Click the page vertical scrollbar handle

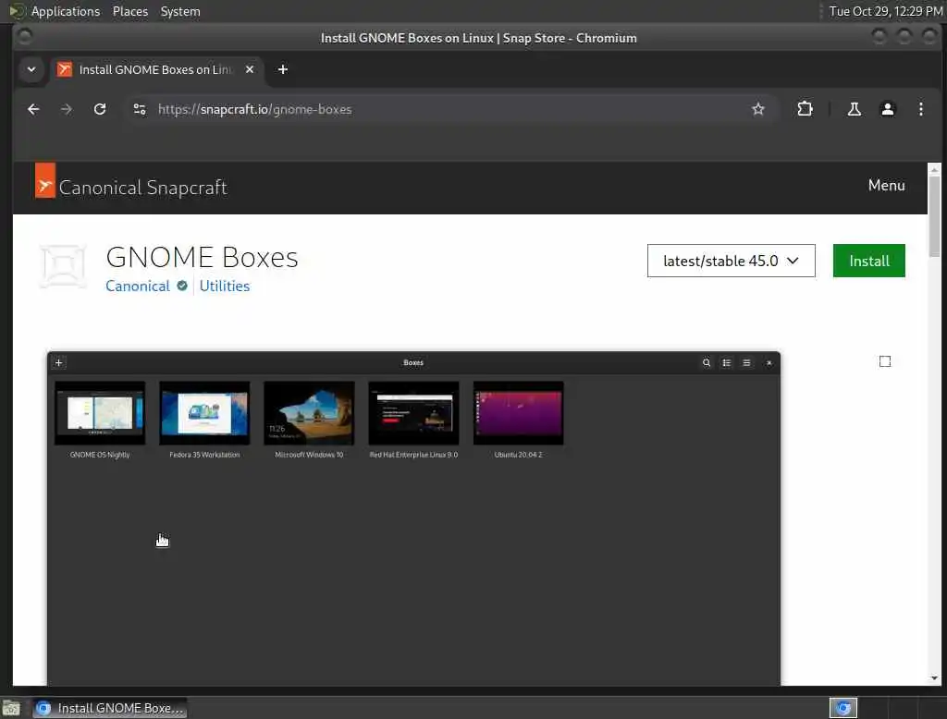click(x=934, y=217)
